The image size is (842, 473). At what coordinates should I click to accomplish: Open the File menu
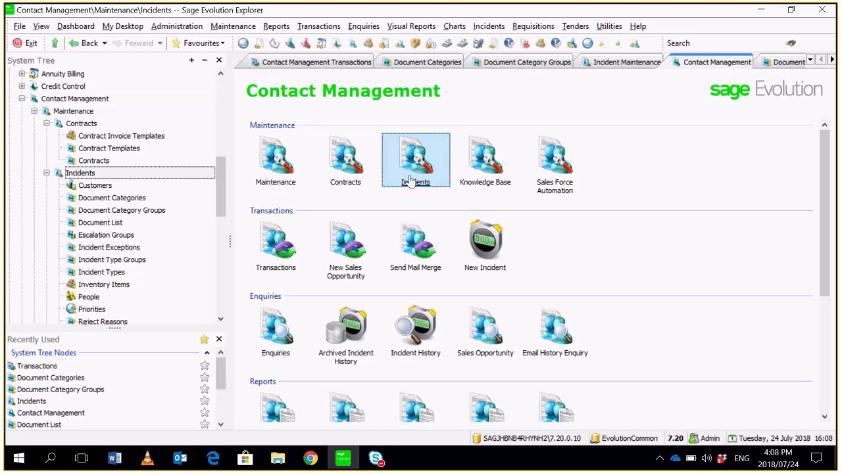(x=20, y=26)
